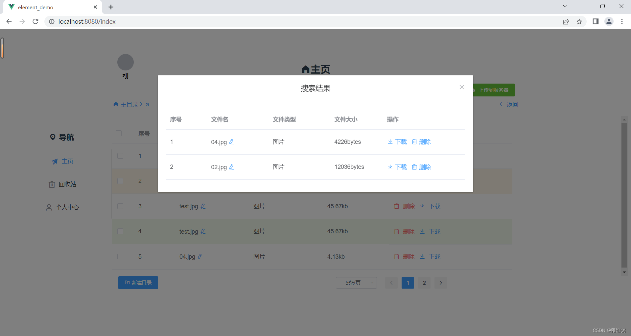Viewport: 631px width, 336px height.
Task: Open the browser three-dot menu
Action: 622,21
